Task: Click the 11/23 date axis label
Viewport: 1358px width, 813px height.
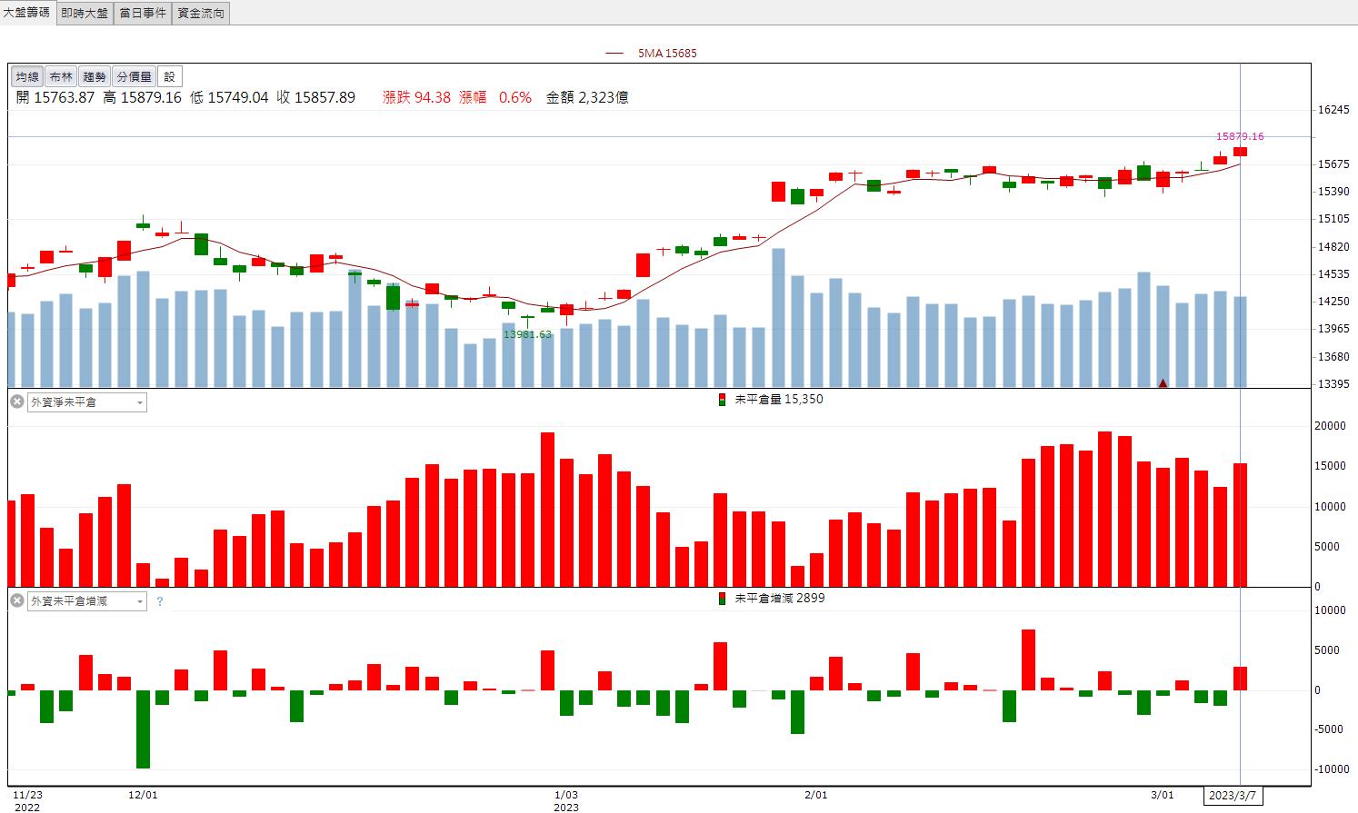Action: coord(28,795)
